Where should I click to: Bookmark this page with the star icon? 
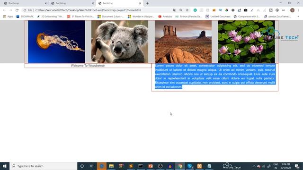pyautogui.click(x=187, y=10)
